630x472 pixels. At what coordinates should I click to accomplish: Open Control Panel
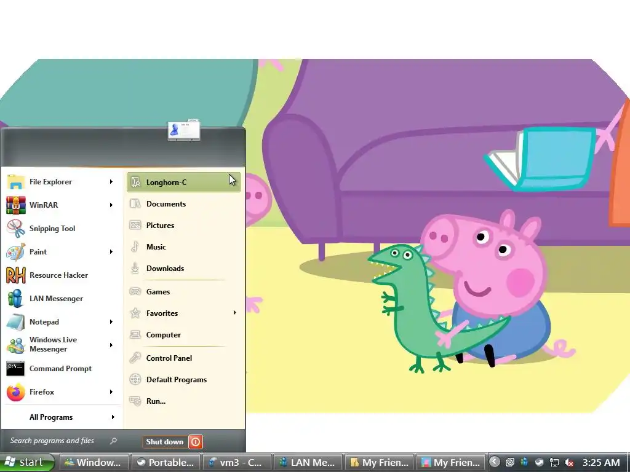tap(183, 358)
